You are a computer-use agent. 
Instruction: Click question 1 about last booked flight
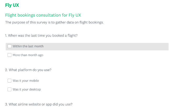click(41, 36)
